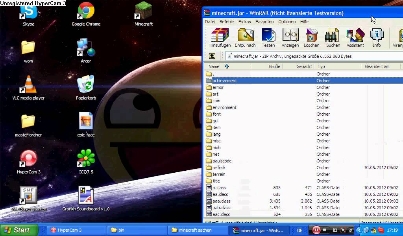Select the Google Chrome desktop icon
This screenshot has width=403, height=236.
86,14
